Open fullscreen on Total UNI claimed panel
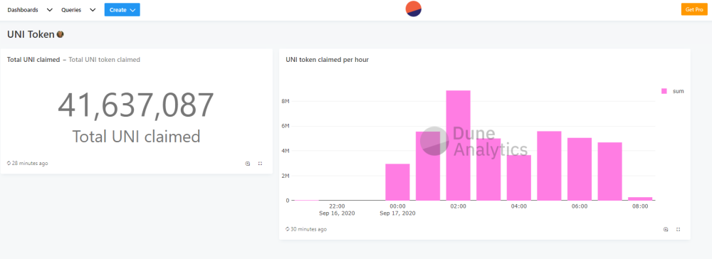 (x=260, y=164)
